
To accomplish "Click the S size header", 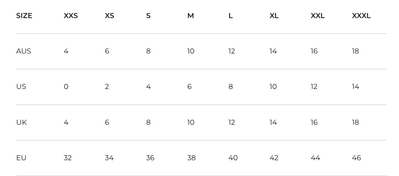I will pos(149,16).
